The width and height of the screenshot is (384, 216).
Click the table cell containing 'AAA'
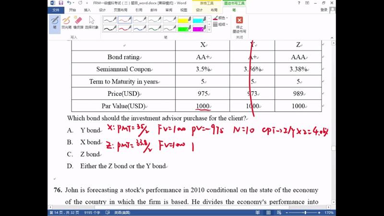click(x=298, y=57)
